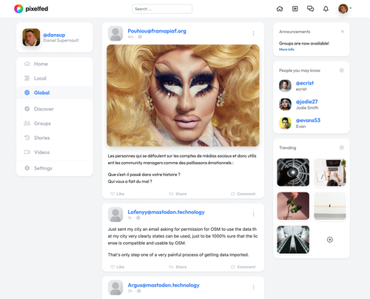Open the @jodie27 profile link
The width and height of the screenshot is (370, 299).
click(307, 101)
